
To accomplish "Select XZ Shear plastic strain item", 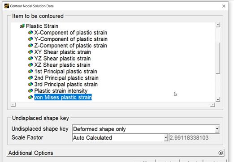I will (x=62, y=65).
